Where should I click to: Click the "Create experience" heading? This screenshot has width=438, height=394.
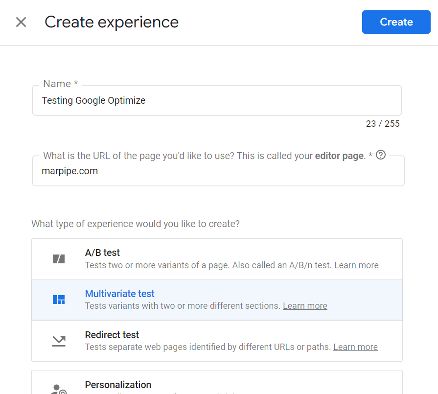pos(112,22)
